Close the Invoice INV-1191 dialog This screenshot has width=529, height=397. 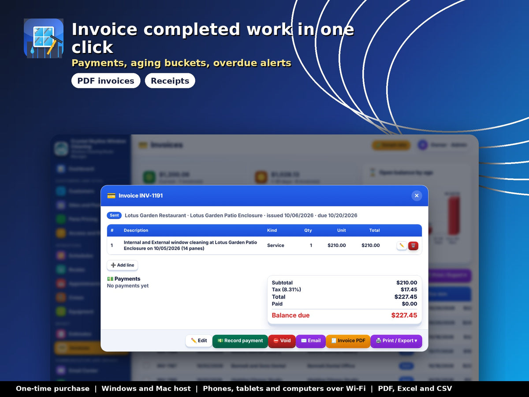click(417, 195)
